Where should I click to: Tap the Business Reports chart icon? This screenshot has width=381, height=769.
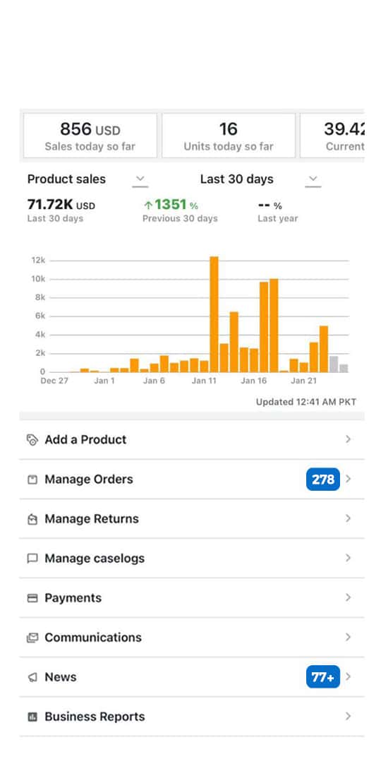click(x=32, y=717)
